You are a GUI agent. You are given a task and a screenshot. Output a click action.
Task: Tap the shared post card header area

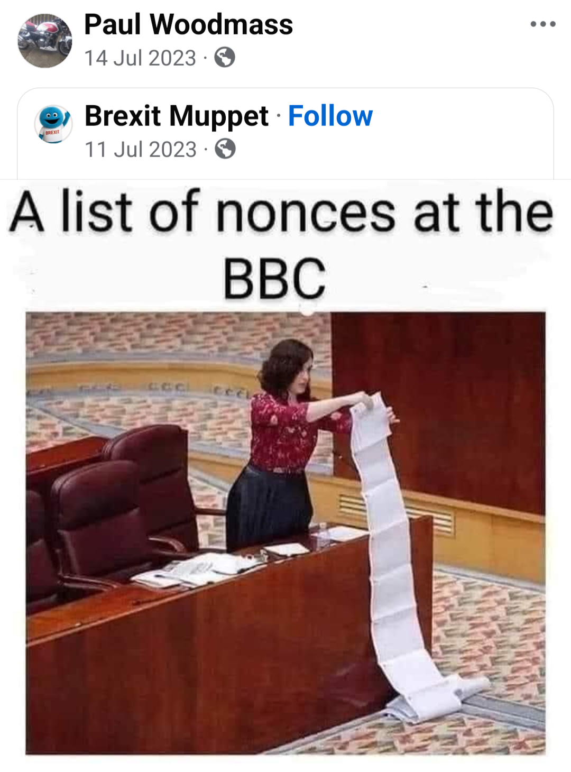pyautogui.click(x=285, y=133)
